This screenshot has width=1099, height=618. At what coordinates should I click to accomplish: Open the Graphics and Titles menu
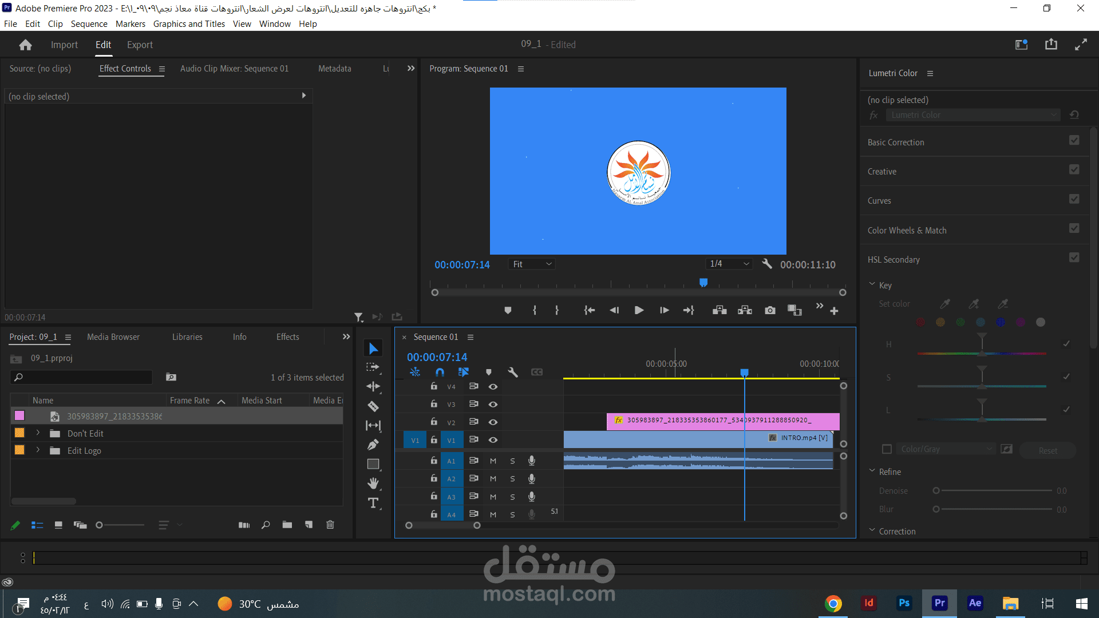(189, 24)
